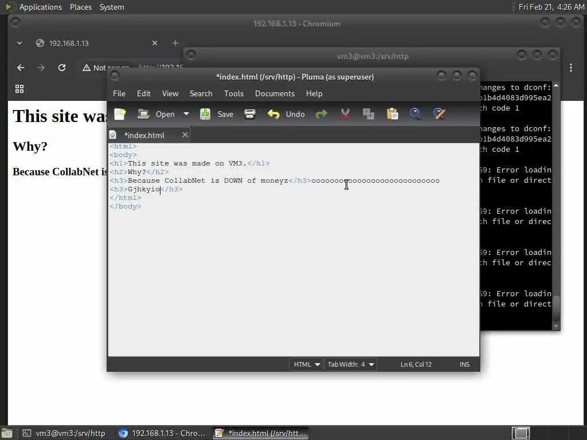Open a new Chromium tab
The image size is (587, 440).
pos(175,43)
